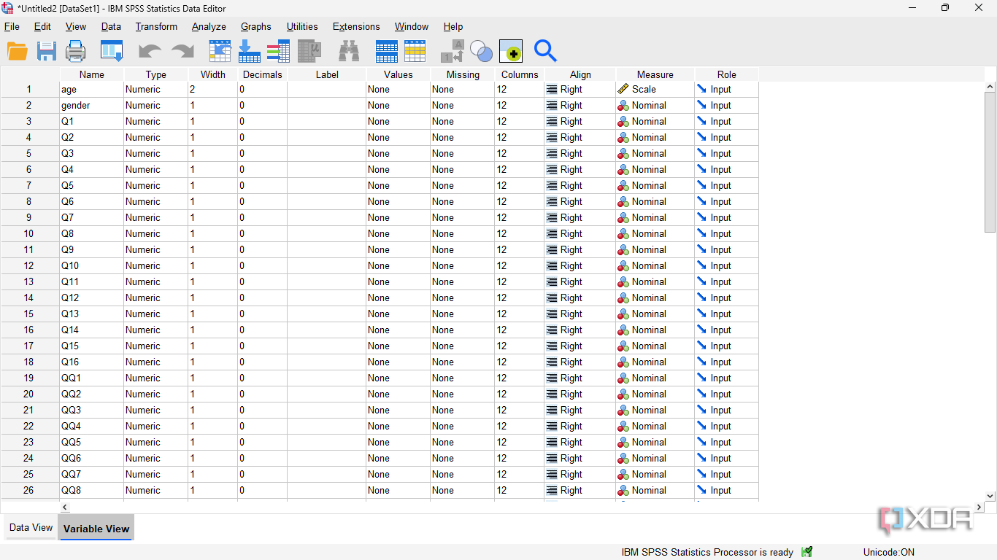Redo the undone action
The image size is (997, 560).
(x=182, y=51)
